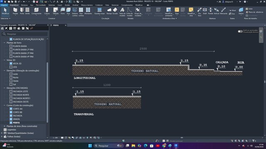Click the Identificar ambiente tool
266x149 pixels.
tap(169, 12)
